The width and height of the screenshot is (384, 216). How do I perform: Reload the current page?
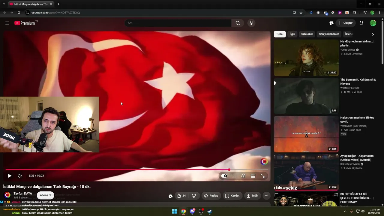19,13
